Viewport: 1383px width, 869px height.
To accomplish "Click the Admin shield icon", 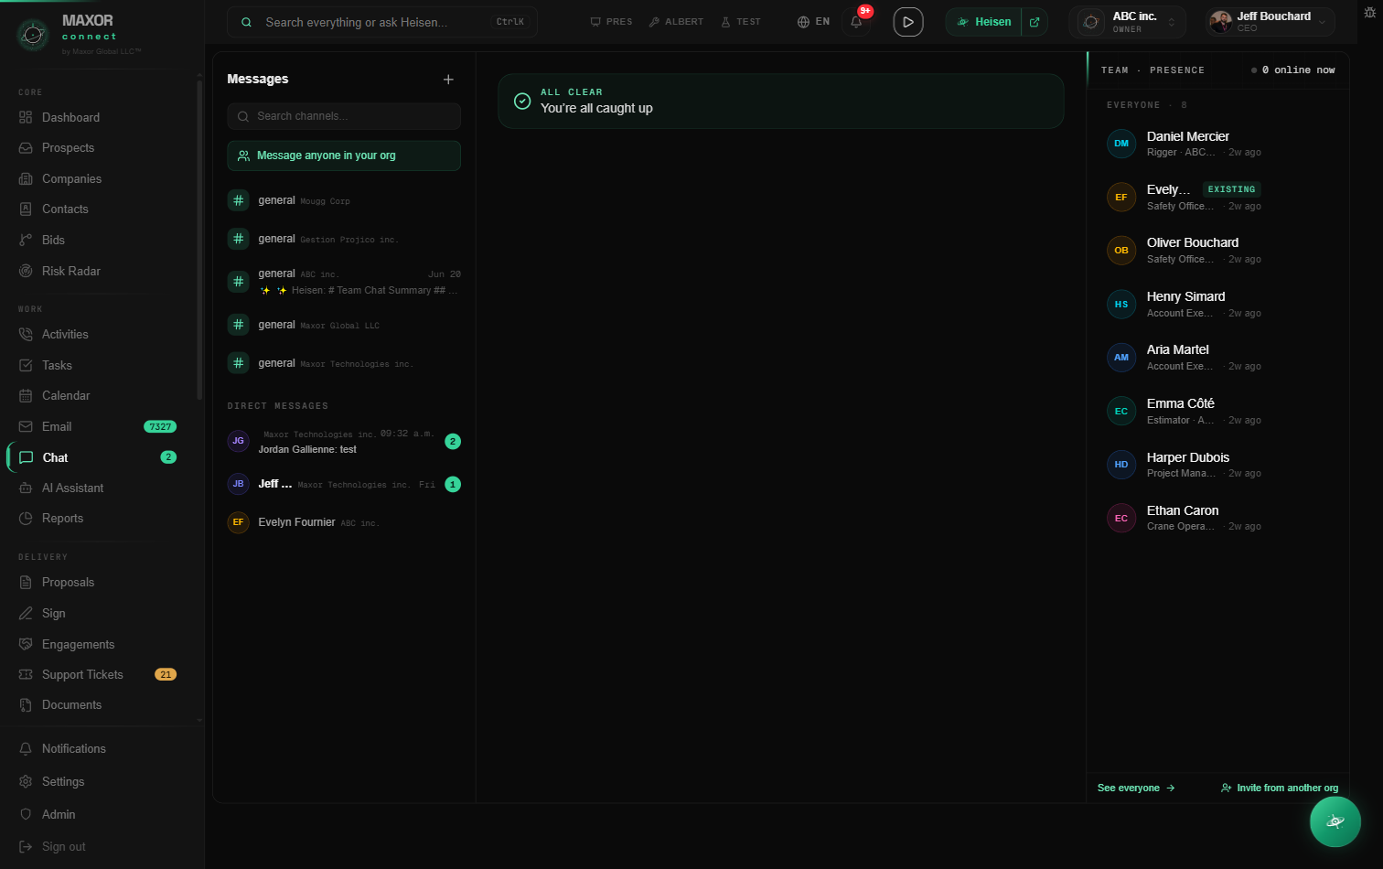I will tap(26, 814).
